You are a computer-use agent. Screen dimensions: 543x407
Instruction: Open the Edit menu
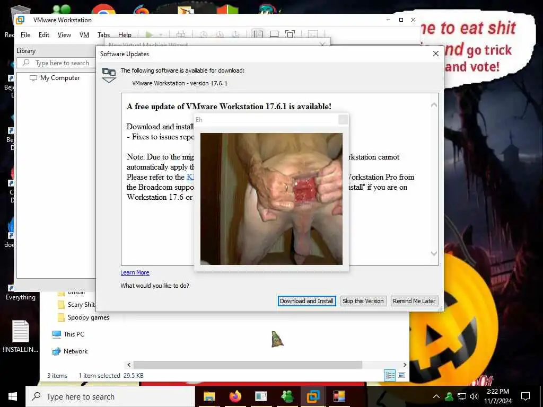[x=43, y=35]
